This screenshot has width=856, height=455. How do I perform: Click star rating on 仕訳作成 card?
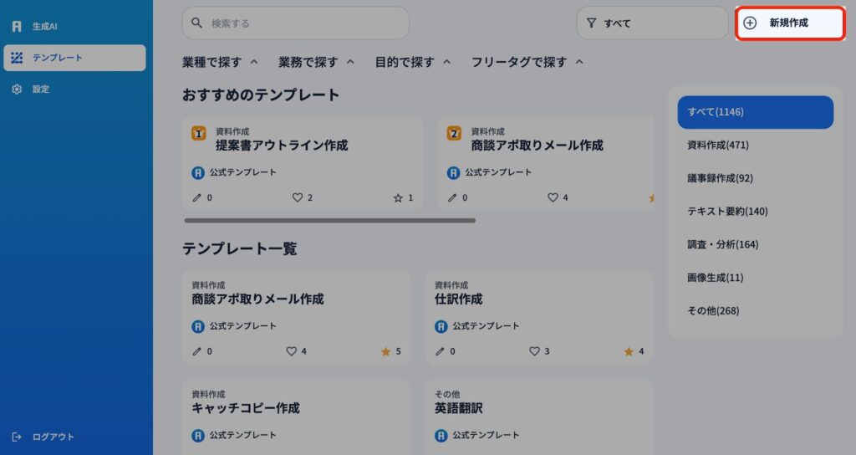point(629,351)
